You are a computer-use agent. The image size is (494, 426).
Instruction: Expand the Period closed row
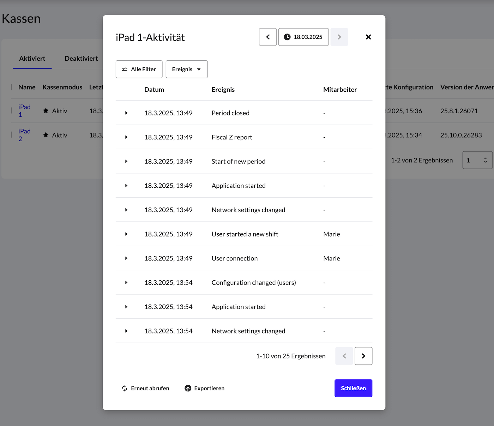pyautogui.click(x=126, y=113)
